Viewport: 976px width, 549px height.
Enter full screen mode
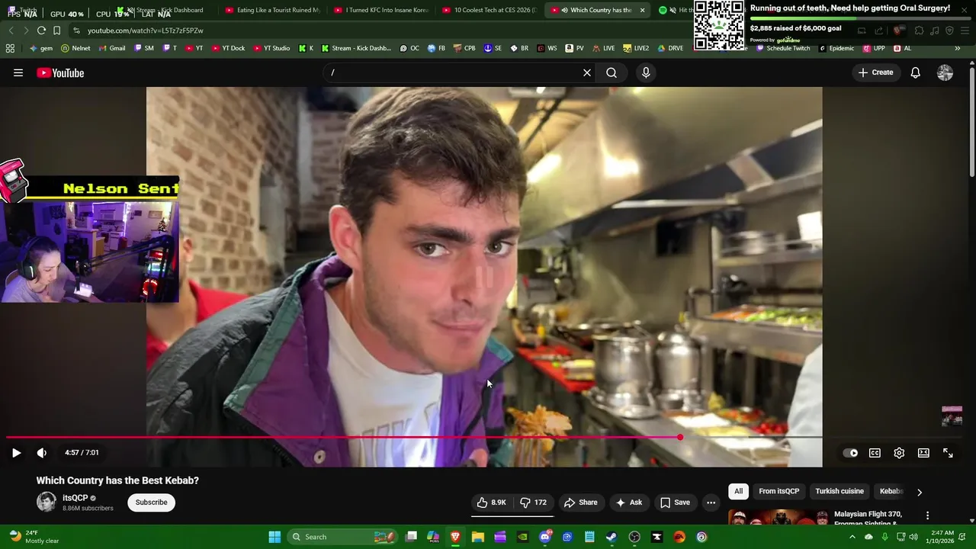[x=948, y=453]
